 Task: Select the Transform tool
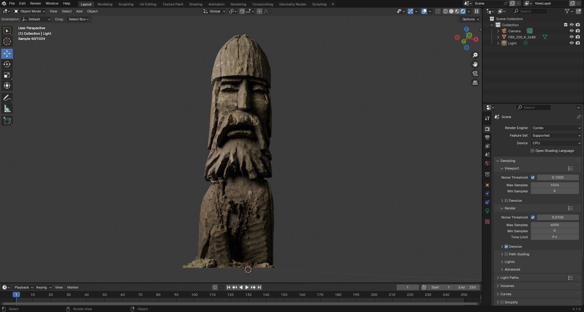click(7, 86)
